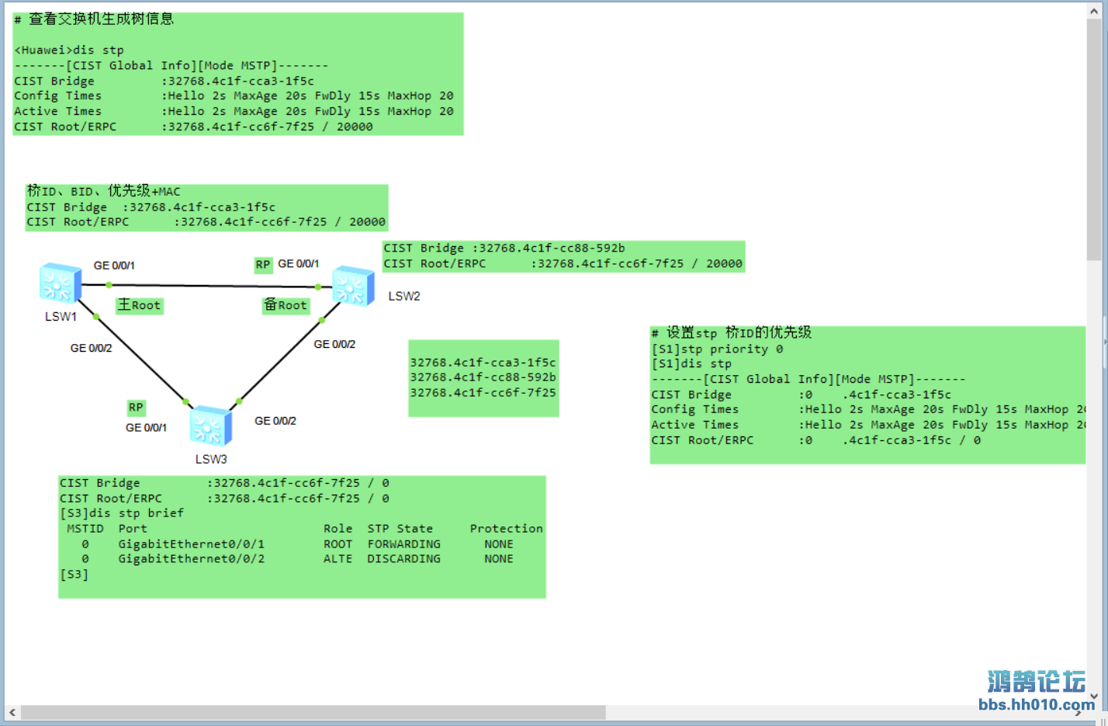The image size is (1108, 726).
Task: Select the LSW3 switch icon
Action: coord(211,426)
